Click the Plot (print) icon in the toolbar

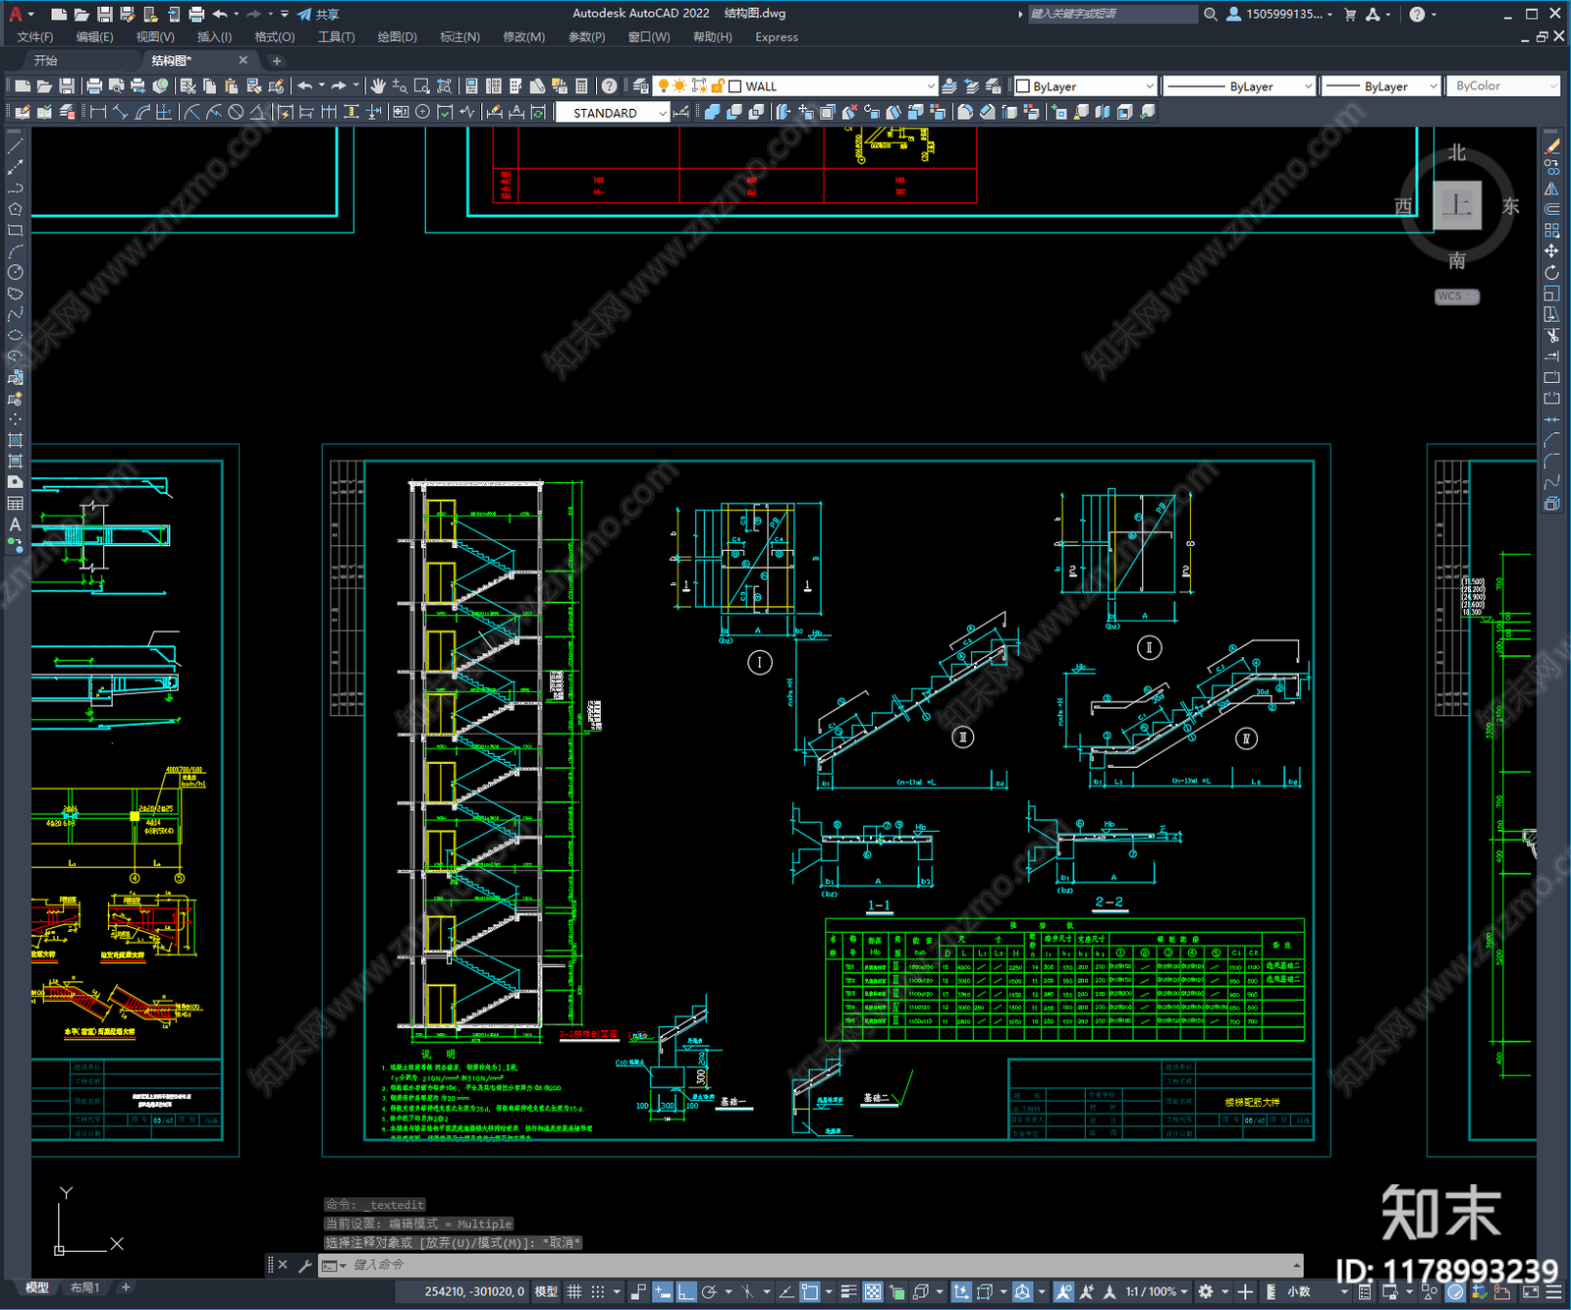(x=95, y=86)
